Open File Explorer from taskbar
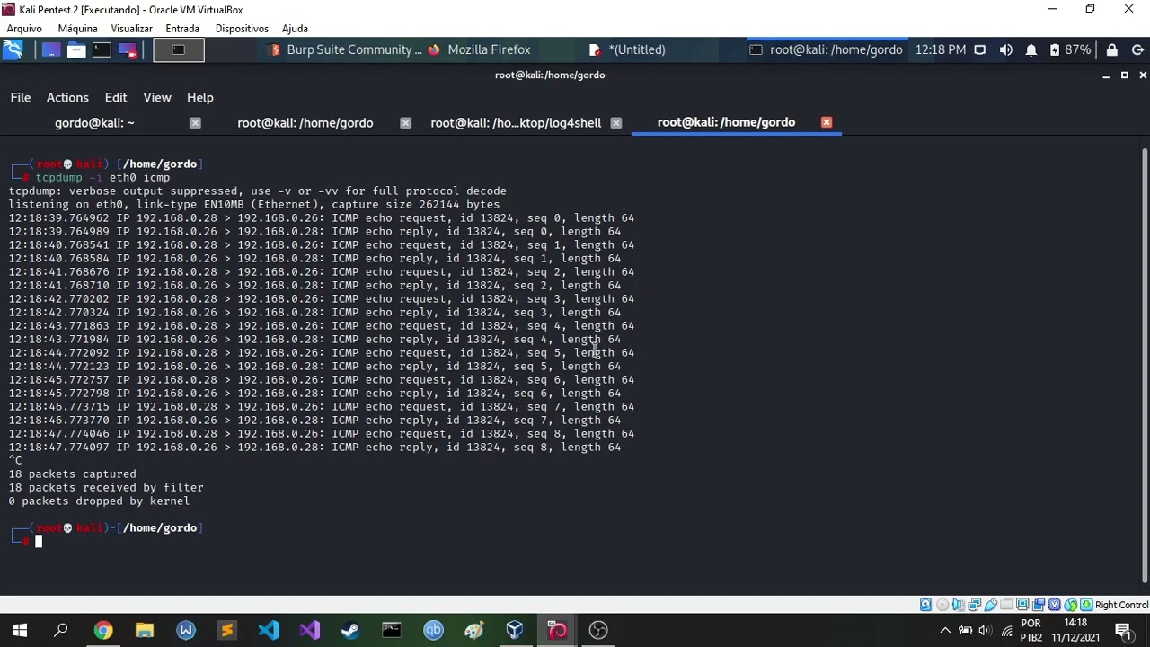The height and width of the screenshot is (647, 1150). tap(145, 631)
